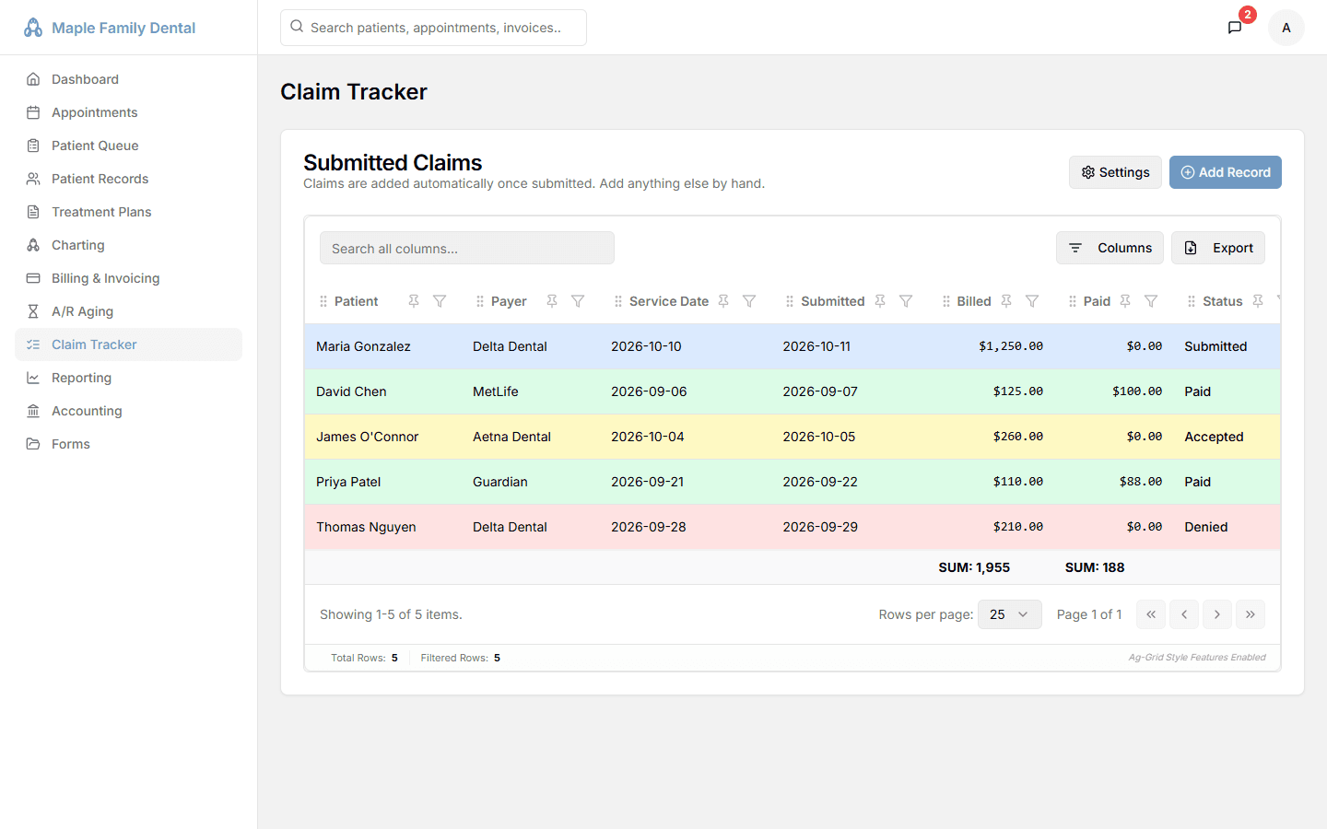Jump to last page of results
The height and width of the screenshot is (829, 1327).
1251,614
